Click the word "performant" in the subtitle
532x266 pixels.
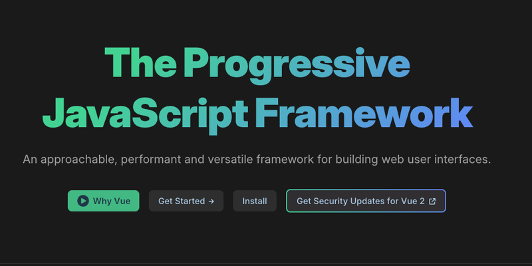coord(152,159)
